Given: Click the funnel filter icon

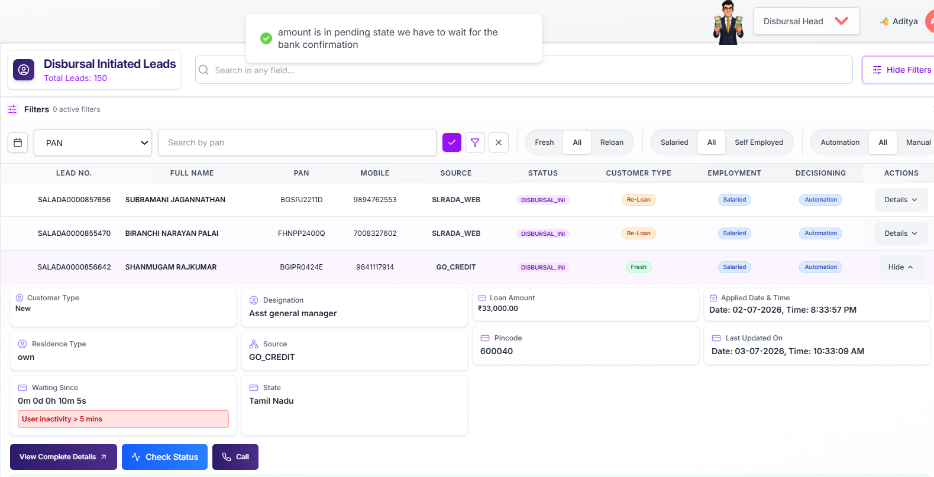Looking at the screenshot, I should coord(475,142).
